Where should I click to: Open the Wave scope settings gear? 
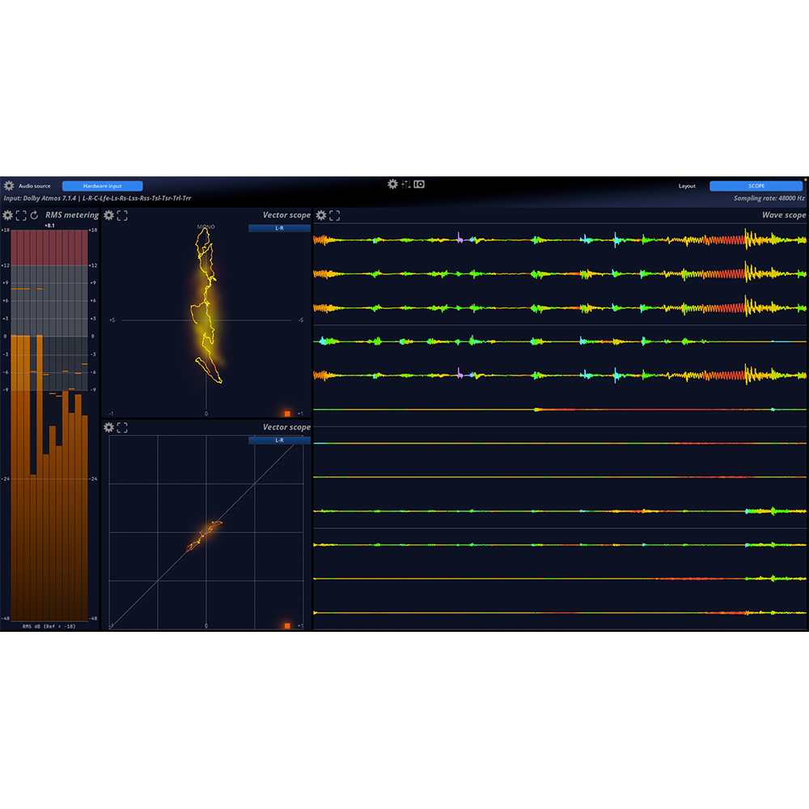coord(321,215)
